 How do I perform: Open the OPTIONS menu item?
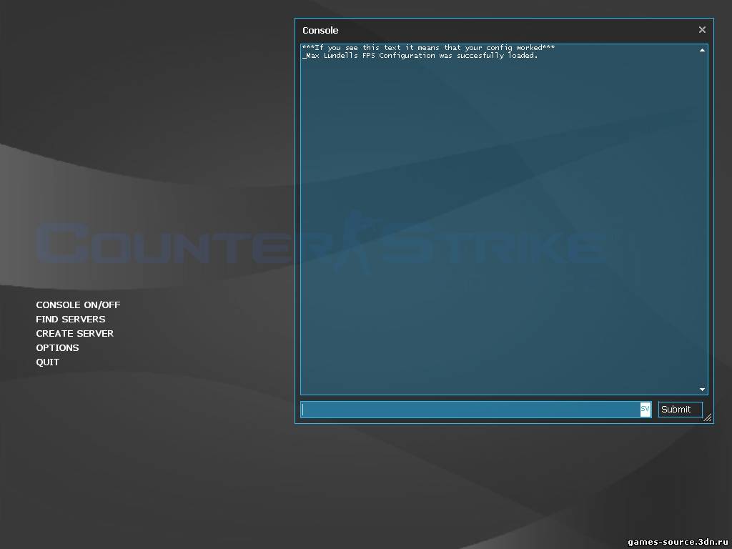pos(57,348)
